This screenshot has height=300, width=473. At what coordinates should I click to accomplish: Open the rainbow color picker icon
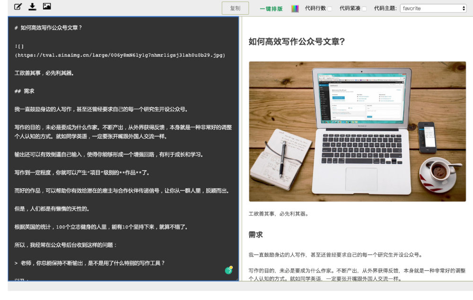295,9
